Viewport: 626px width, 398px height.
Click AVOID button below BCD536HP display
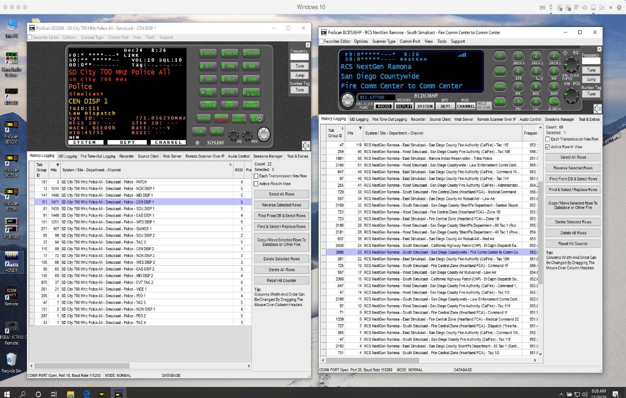383,106
